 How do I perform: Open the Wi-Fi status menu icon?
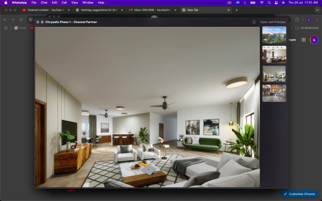262,3
